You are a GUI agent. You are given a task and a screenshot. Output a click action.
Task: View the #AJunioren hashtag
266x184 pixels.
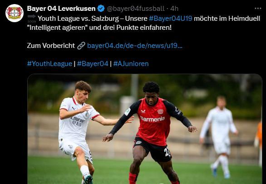(131, 64)
